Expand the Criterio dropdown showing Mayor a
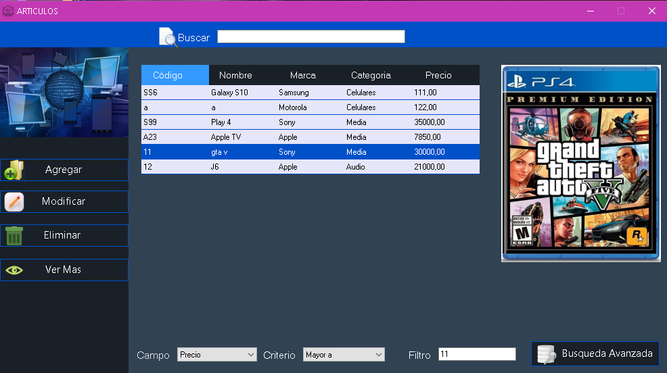This screenshot has width=667, height=373. coord(343,355)
